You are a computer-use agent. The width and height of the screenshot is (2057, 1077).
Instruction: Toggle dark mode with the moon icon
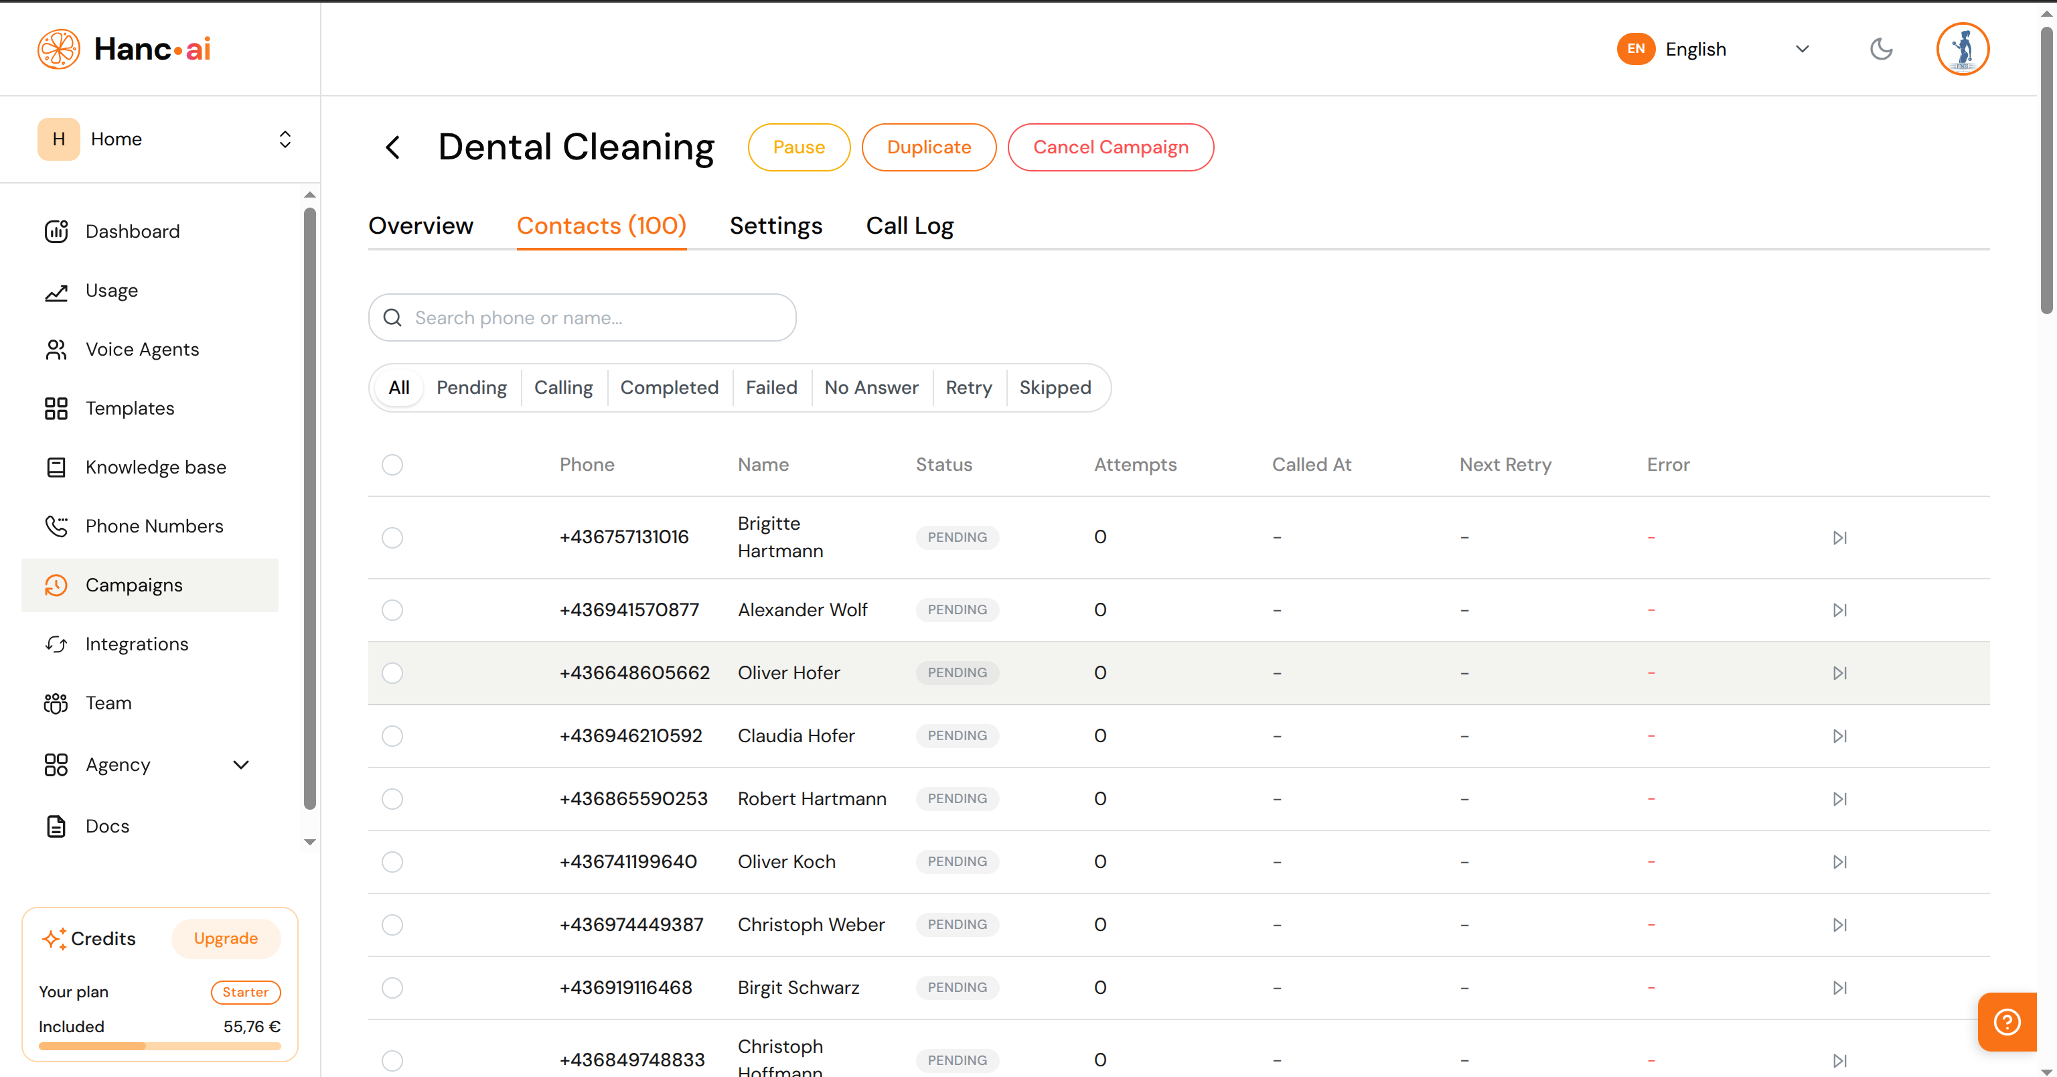pos(1880,50)
